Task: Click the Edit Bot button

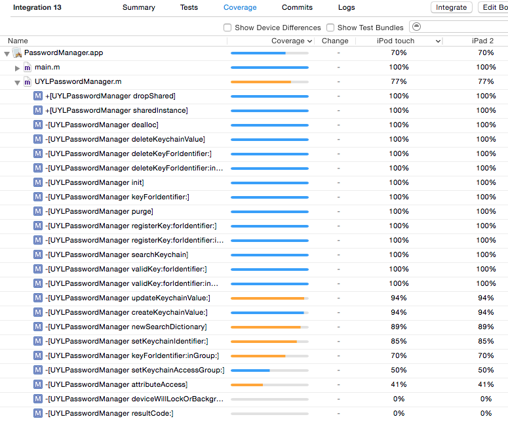Action: 493,7
